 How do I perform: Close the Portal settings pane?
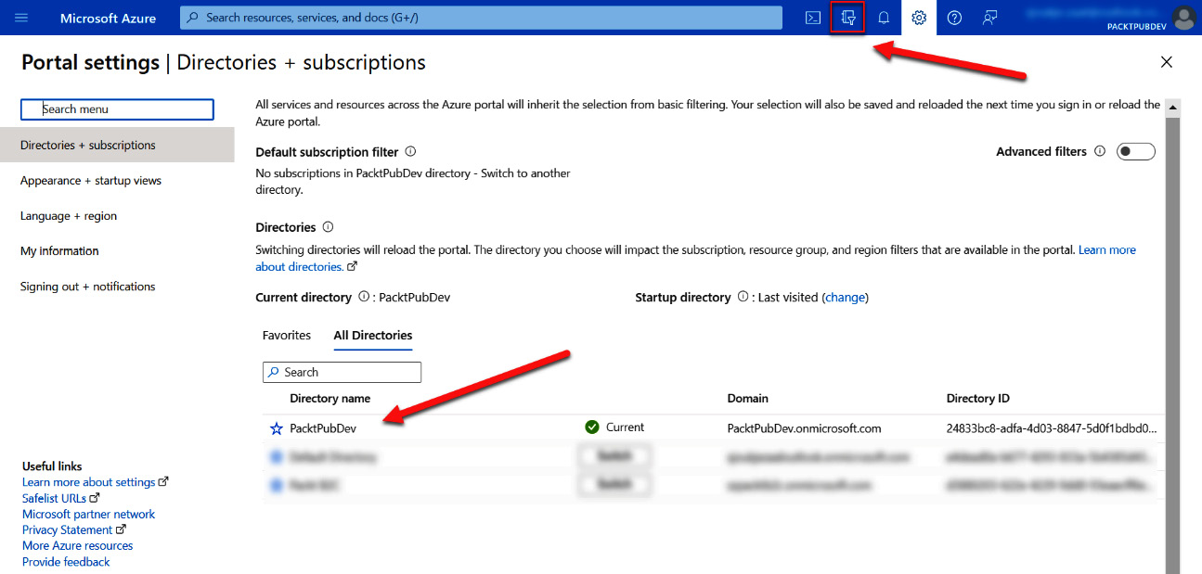click(1167, 62)
